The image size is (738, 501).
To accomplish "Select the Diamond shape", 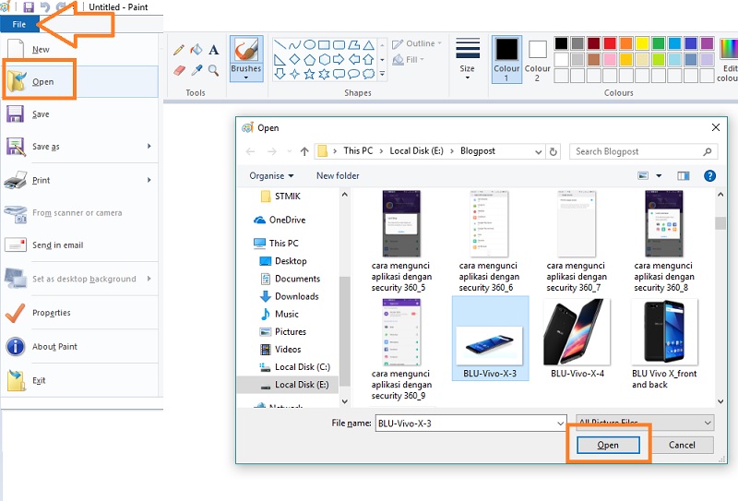I will [x=294, y=59].
